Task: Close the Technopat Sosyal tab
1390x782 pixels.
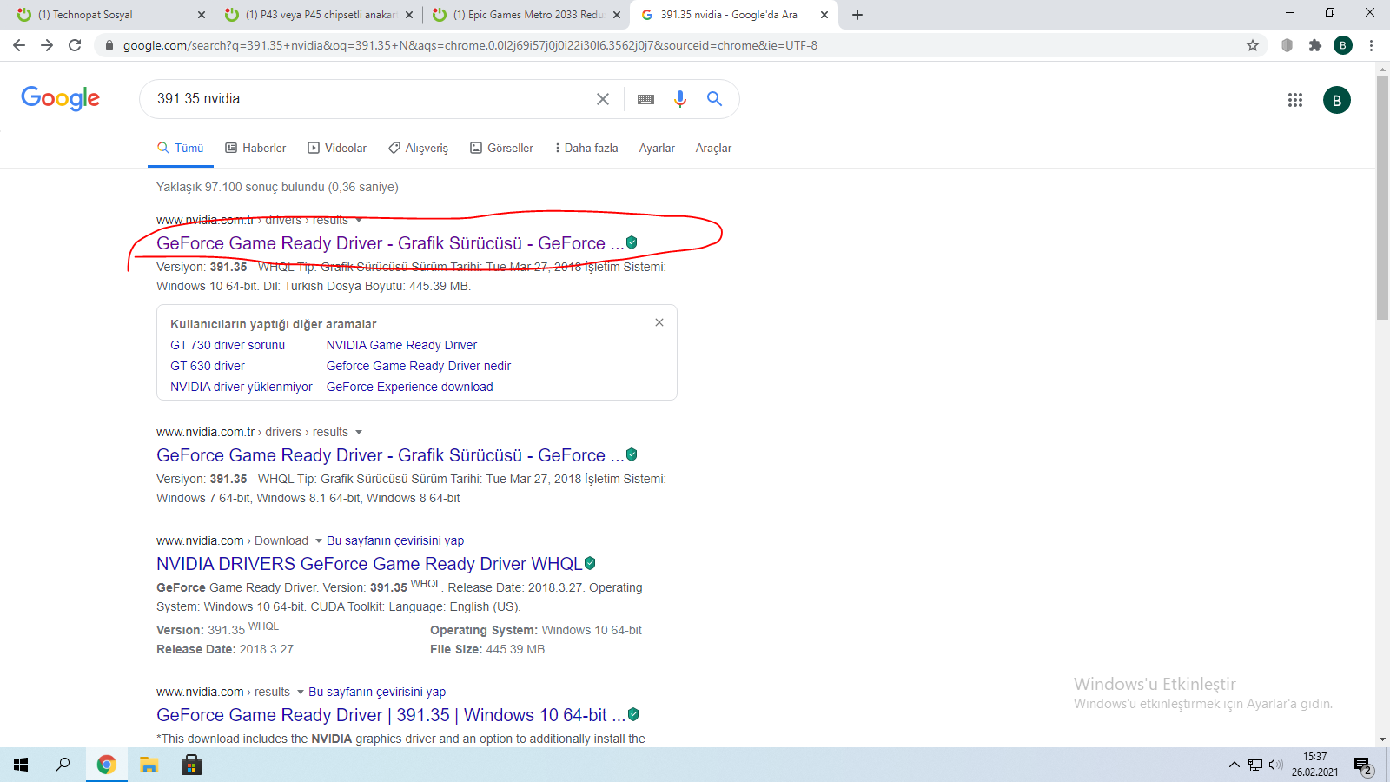Action: tap(202, 15)
